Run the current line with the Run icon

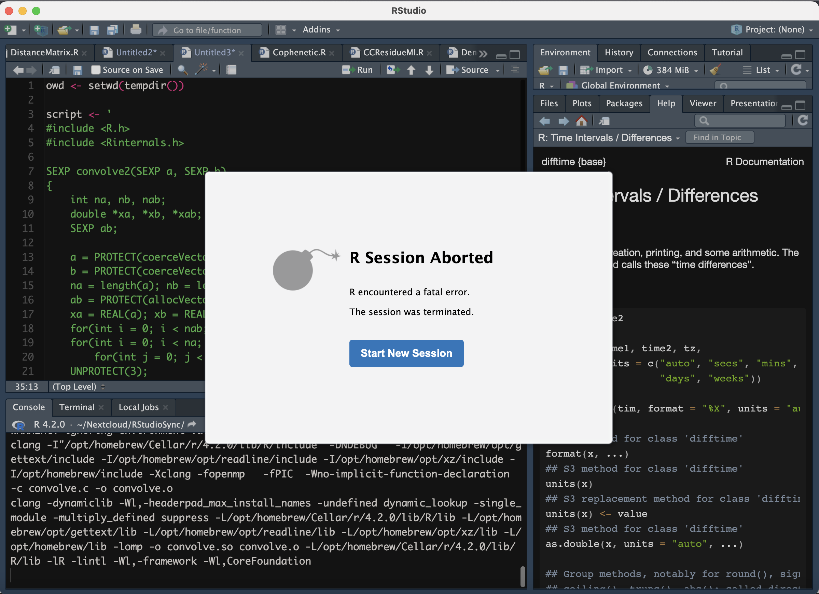point(358,70)
